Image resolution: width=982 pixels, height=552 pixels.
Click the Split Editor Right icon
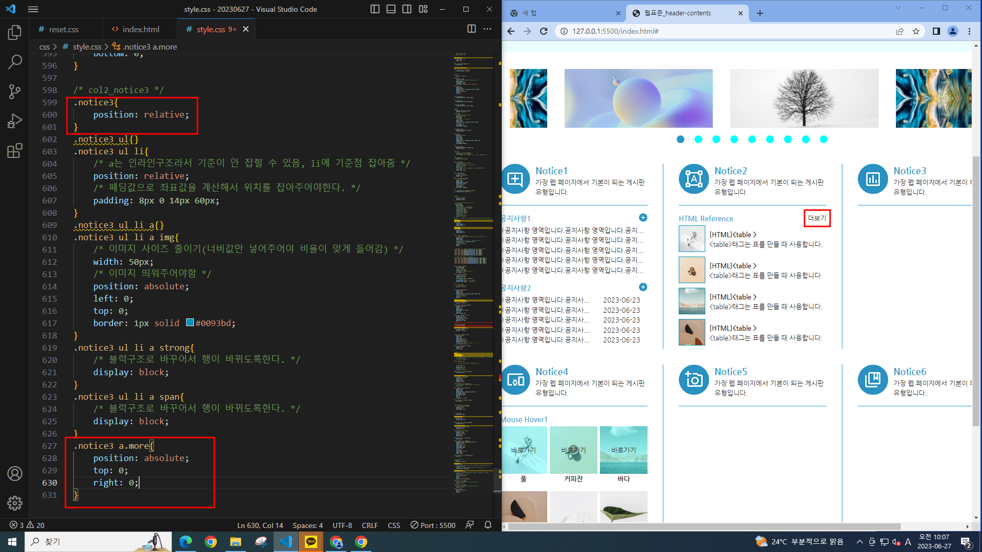click(472, 29)
